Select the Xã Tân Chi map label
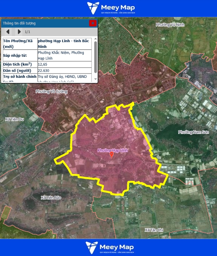The image size is (217, 256). pos(154,230)
